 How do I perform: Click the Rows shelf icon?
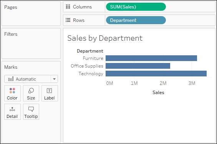pyautogui.click(x=68, y=20)
